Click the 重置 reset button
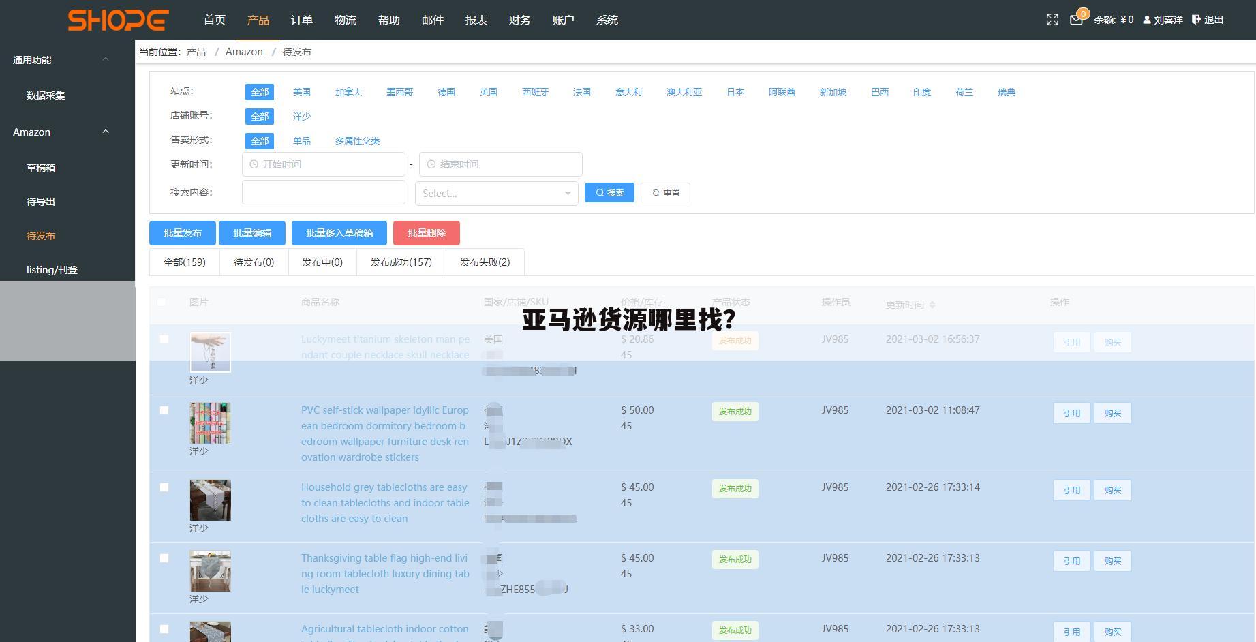The image size is (1256, 642). point(665,192)
